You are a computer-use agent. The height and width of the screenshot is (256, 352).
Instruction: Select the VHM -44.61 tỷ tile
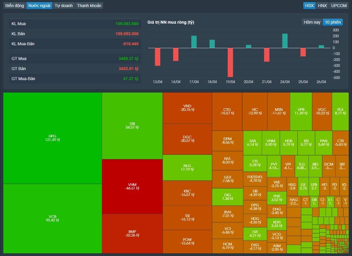[132, 187]
